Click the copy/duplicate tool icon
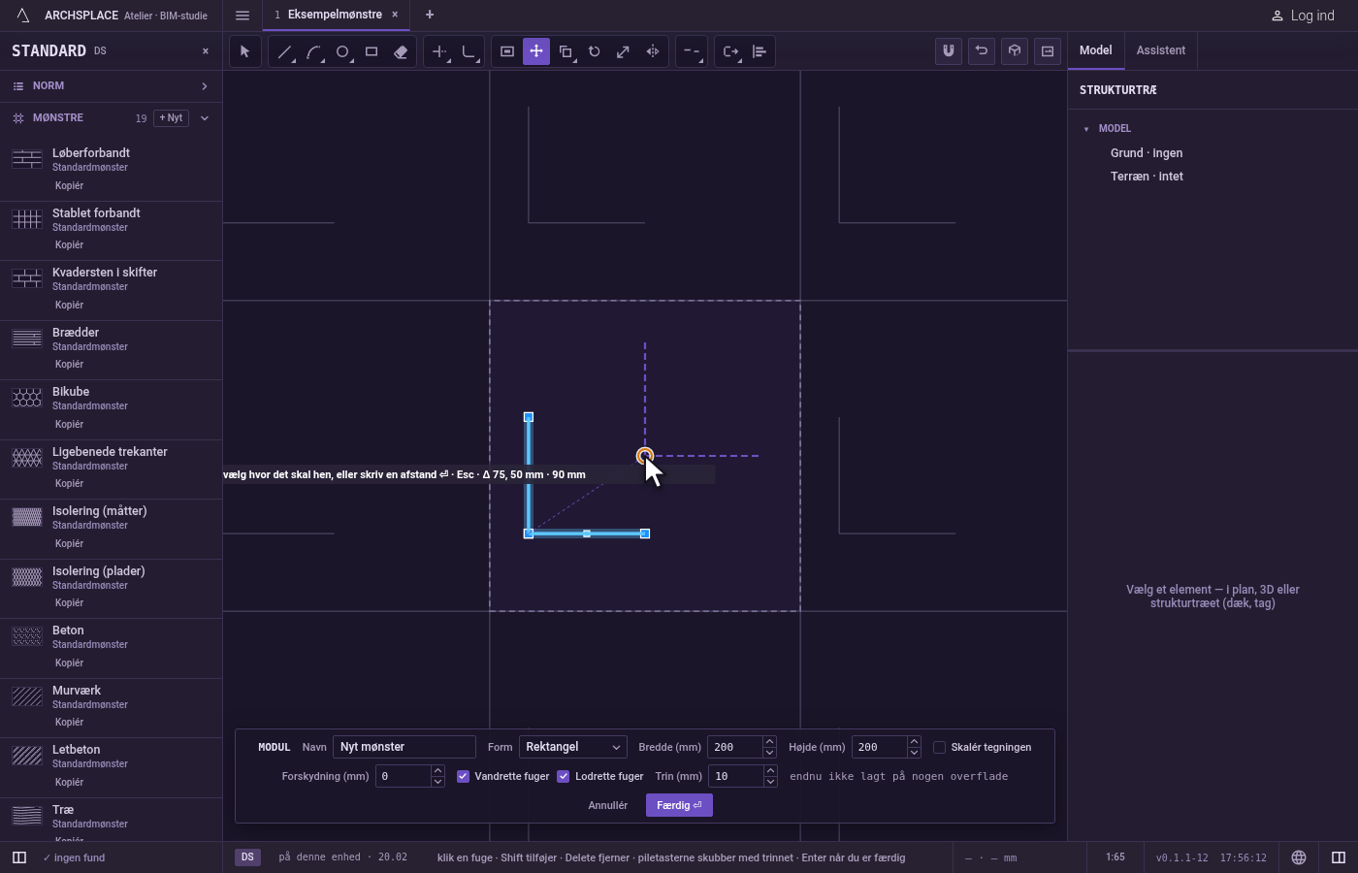The width and height of the screenshot is (1358, 873). 566,51
